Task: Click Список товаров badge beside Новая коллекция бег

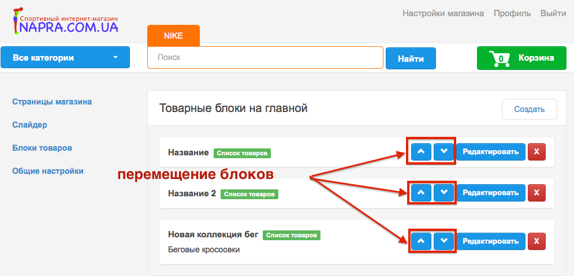Action: point(292,235)
